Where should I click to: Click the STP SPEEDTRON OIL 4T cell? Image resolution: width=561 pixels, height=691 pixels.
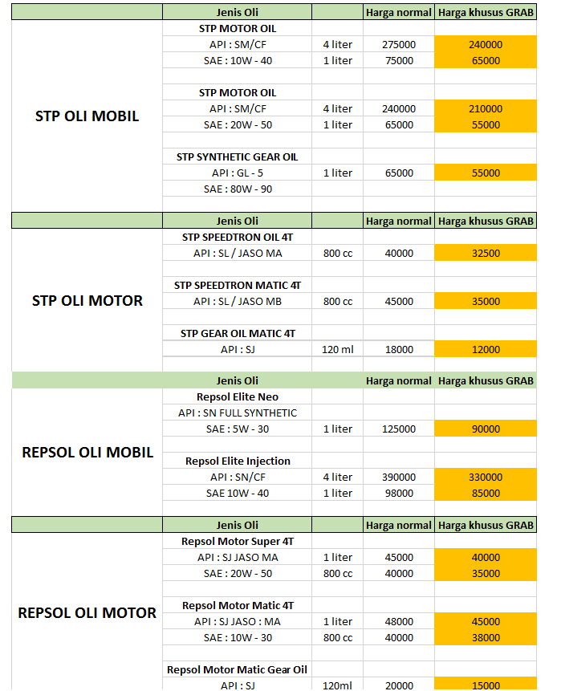tap(237, 237)
